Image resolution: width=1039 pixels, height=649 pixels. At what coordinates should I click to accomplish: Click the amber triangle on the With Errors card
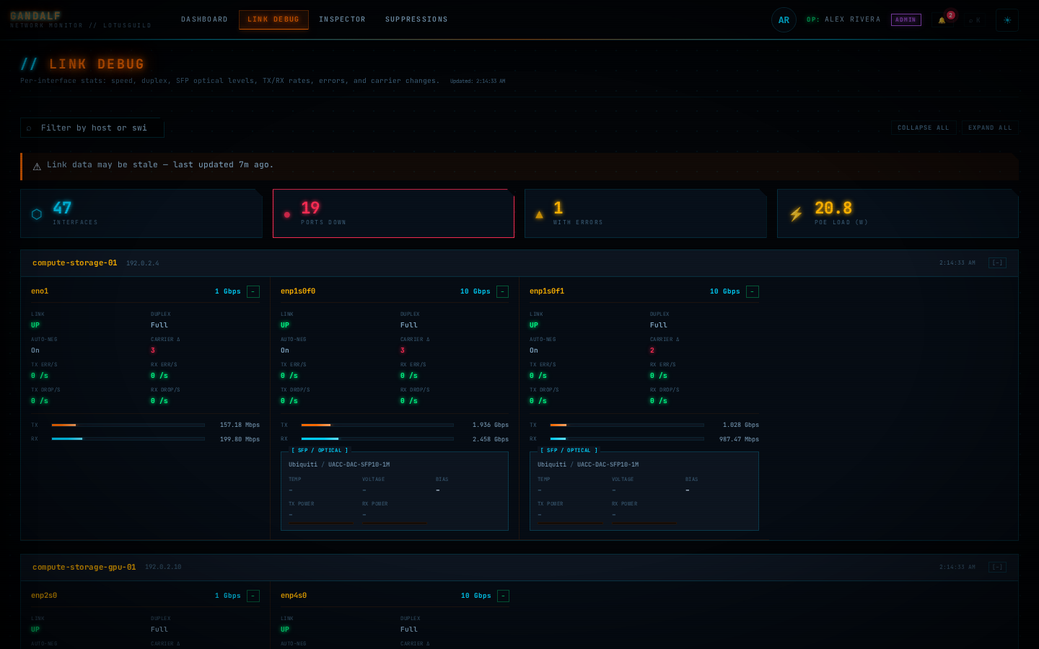[x=539, y=215]
